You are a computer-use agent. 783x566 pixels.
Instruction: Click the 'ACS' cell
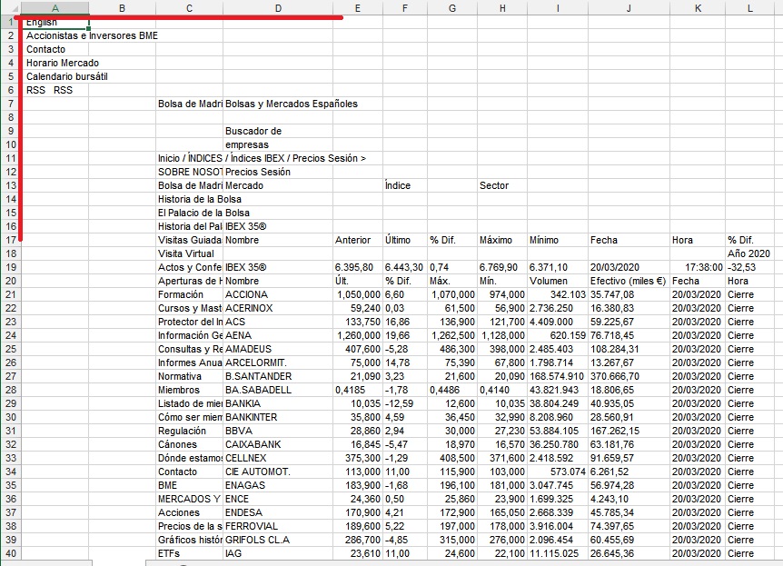[x=278, y=322]
